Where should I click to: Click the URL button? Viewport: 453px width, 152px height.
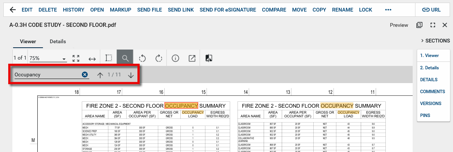431,10
